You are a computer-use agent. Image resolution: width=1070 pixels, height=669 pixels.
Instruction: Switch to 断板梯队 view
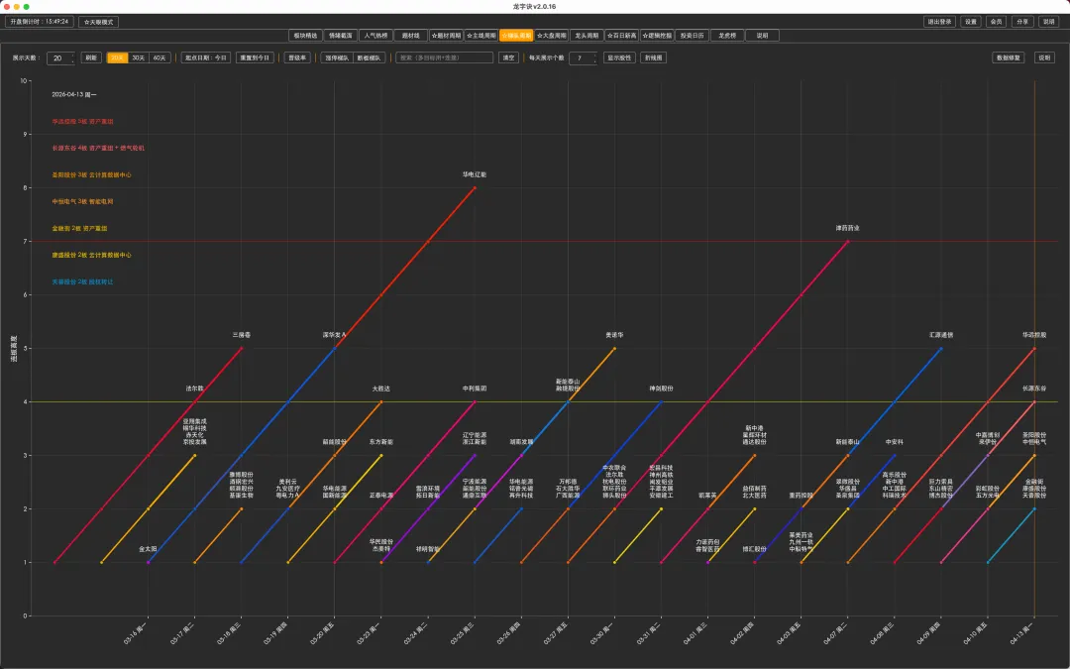(370, 58)
